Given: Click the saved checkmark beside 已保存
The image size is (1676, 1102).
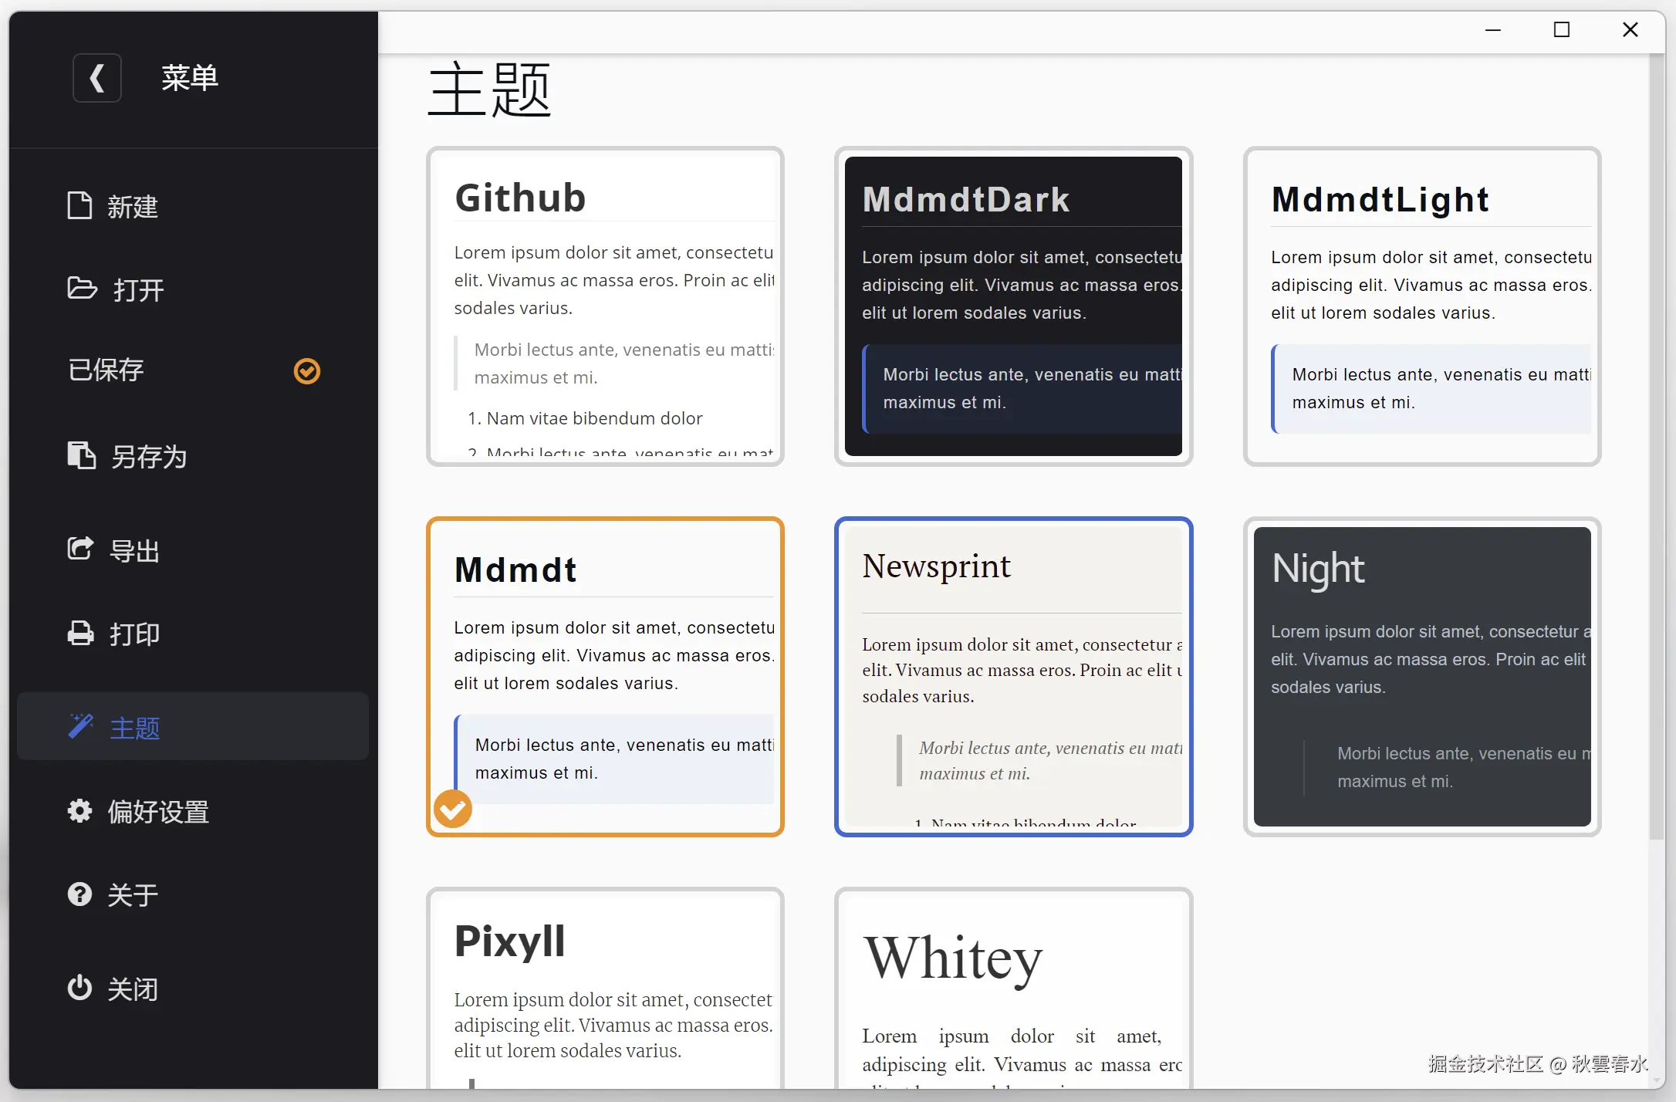Looking at the screenshot, I should click(x=306, y=371).
